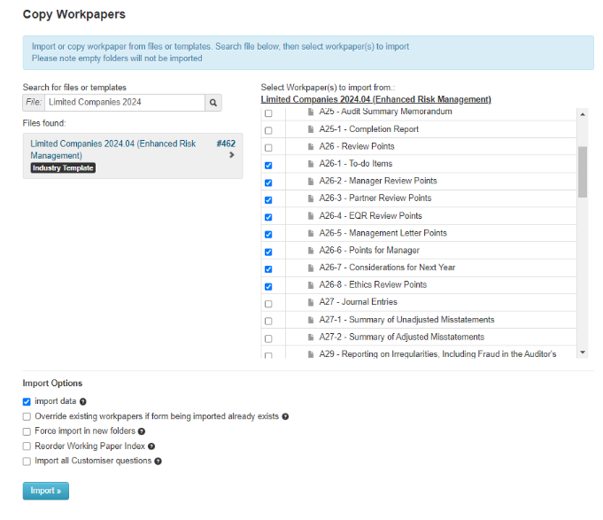Screen dimensions: 603x520
Task: Click into the File search text field
Action: point(124,103)
